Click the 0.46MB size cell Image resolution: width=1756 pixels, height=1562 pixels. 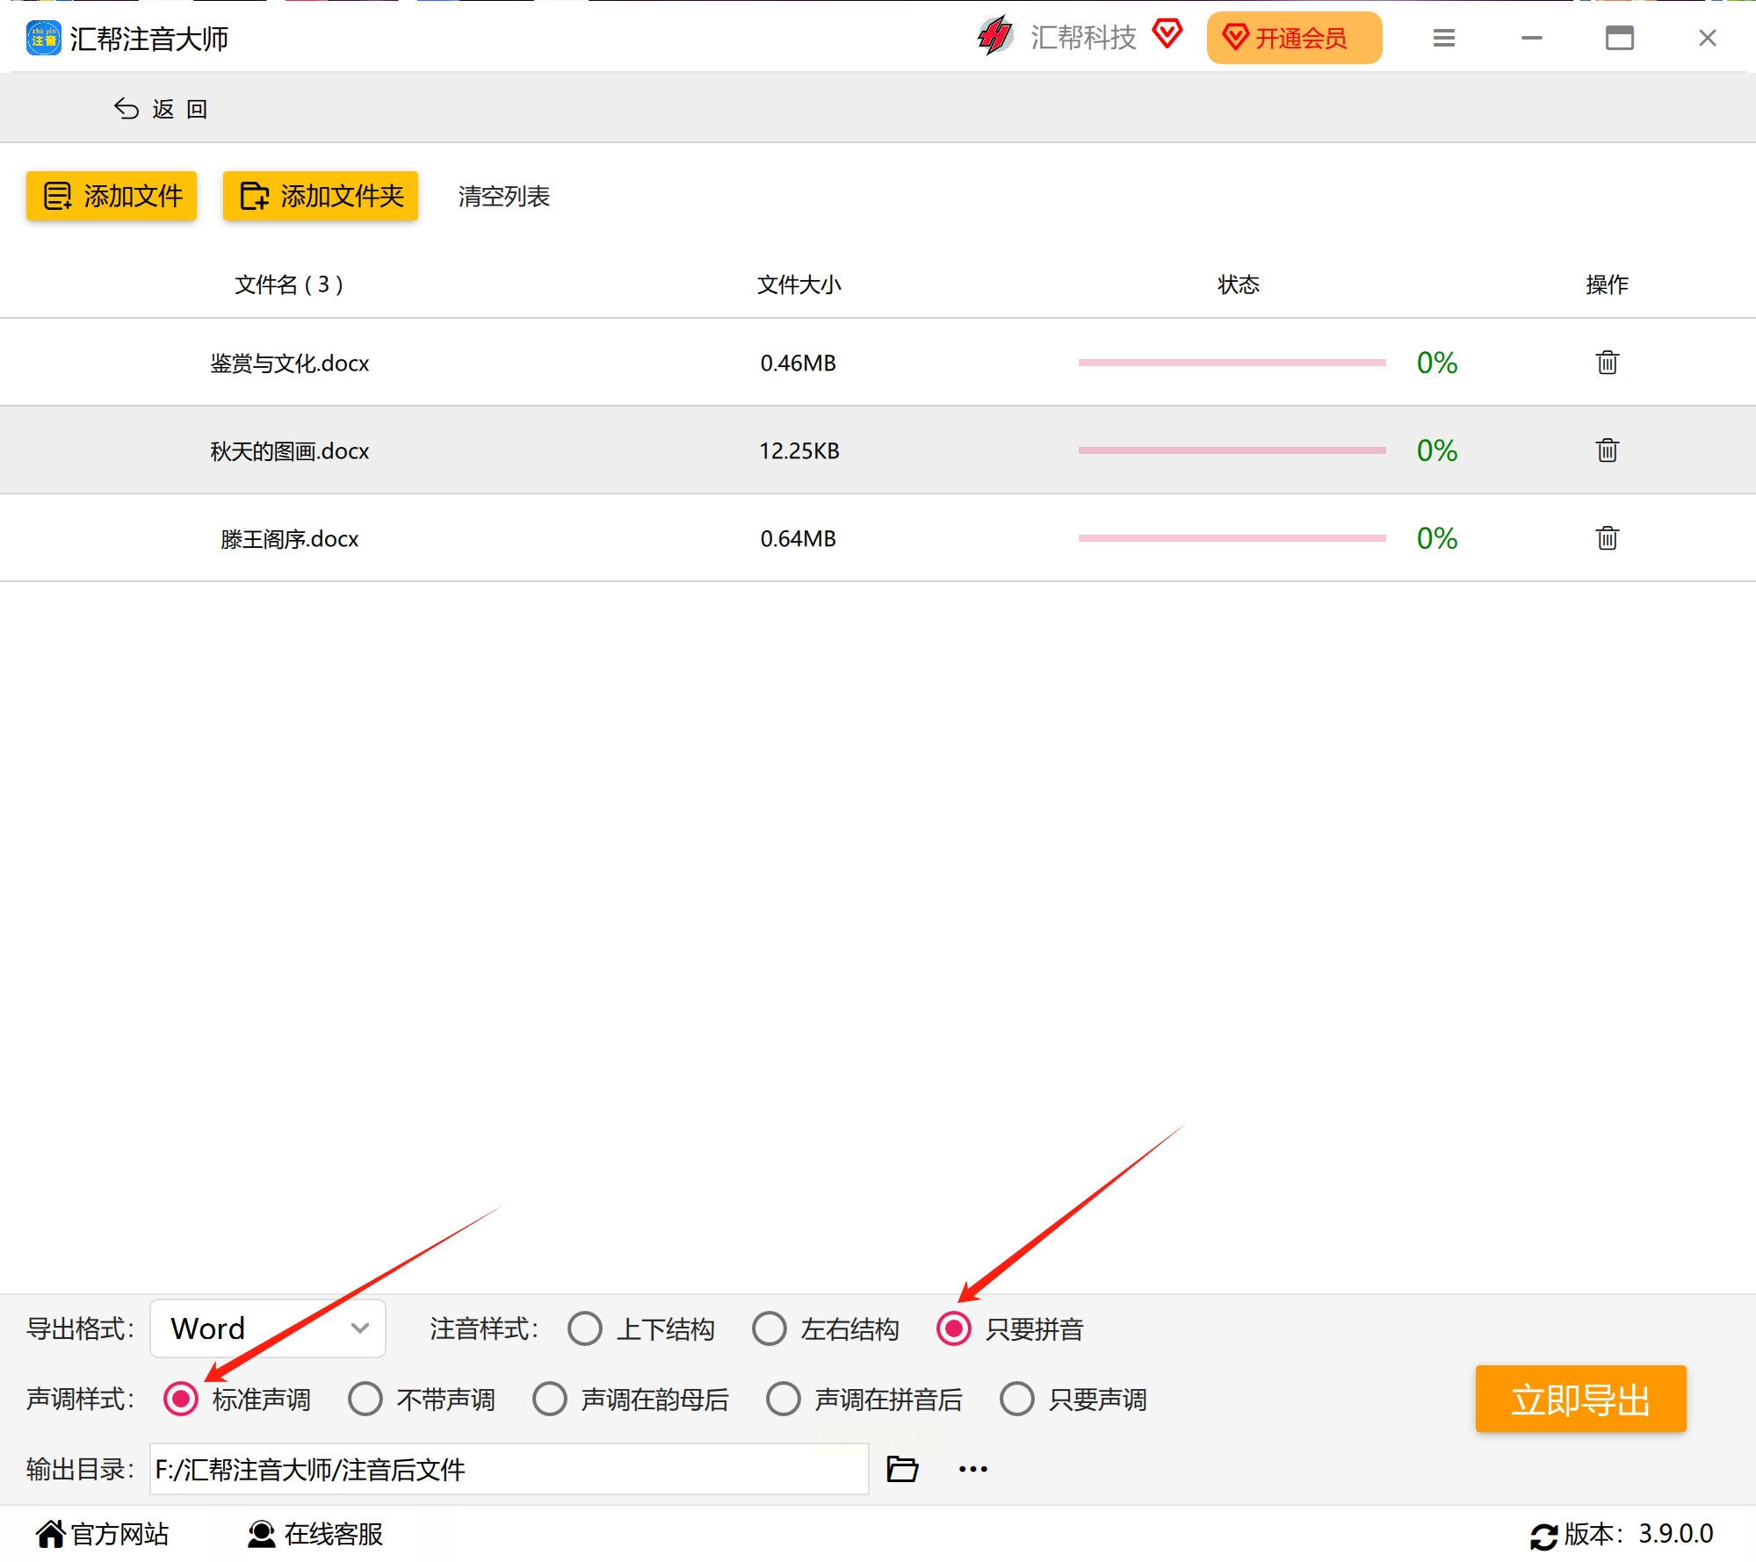[799, 363]
